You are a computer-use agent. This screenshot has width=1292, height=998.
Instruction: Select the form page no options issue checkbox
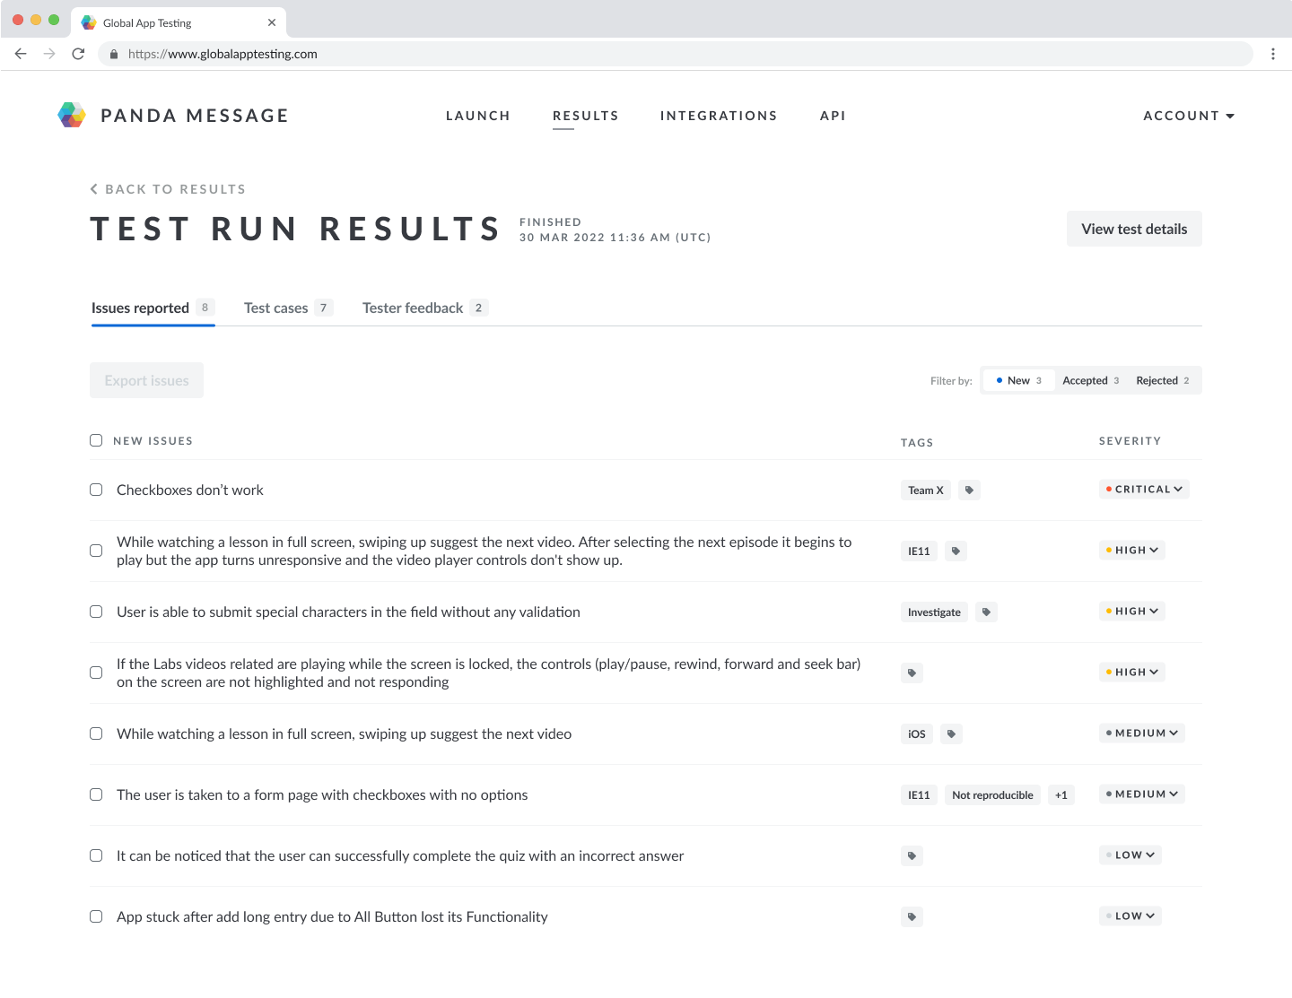click(x=96, y=794)
